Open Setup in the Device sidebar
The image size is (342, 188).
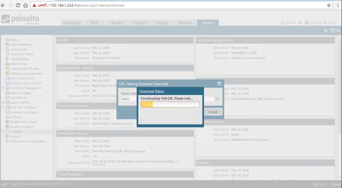click(14, 39)
